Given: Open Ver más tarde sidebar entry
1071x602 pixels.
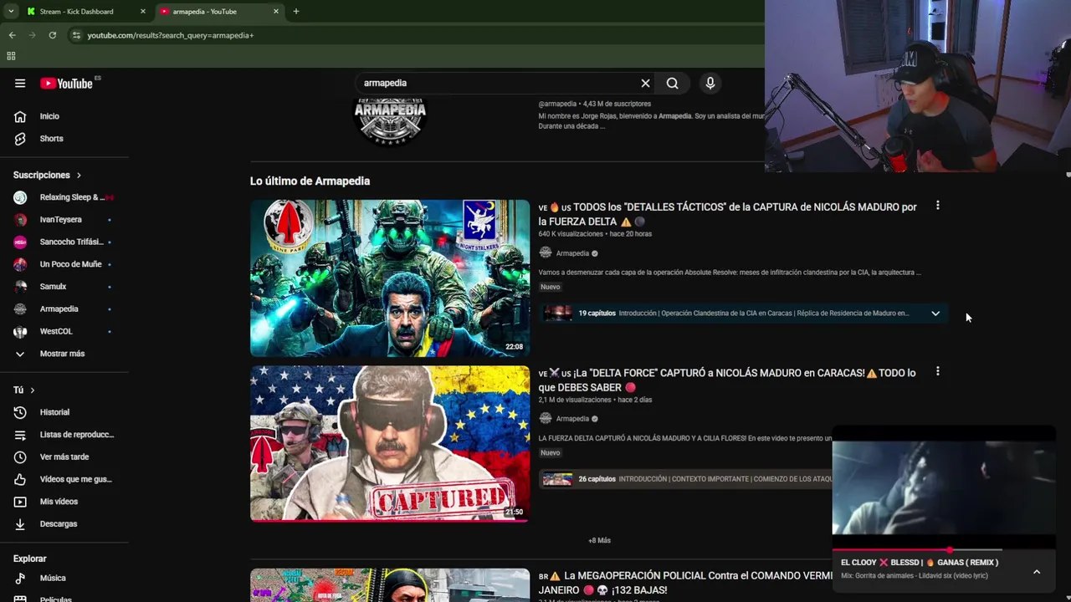Looking at the screenshot, I should (64, 457).
